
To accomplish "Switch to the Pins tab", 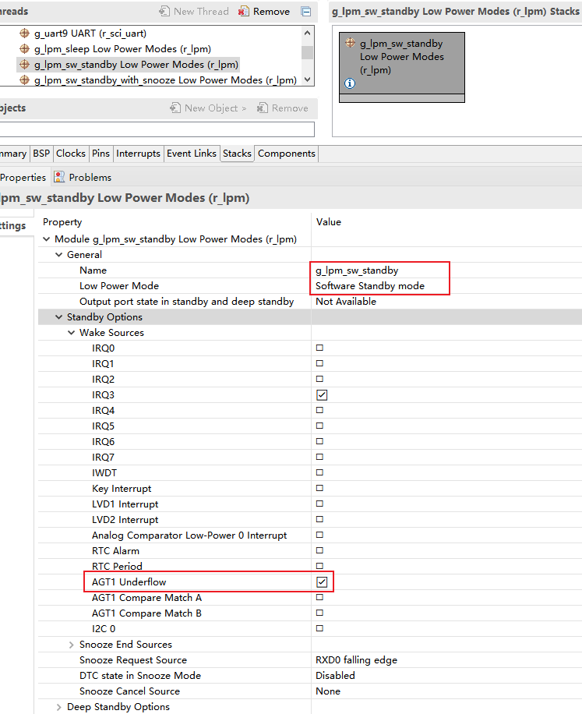I will [x=101, y=154].
